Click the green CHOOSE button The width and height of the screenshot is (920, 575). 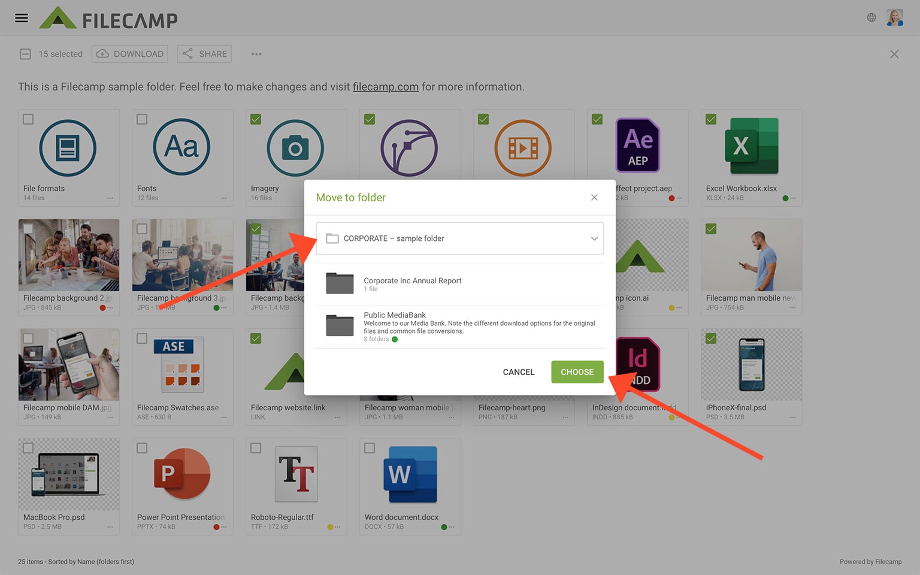click(577, 372)
